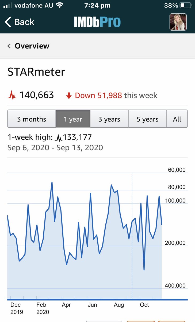Click 'Down 51,988' change text

click(98, 96)
